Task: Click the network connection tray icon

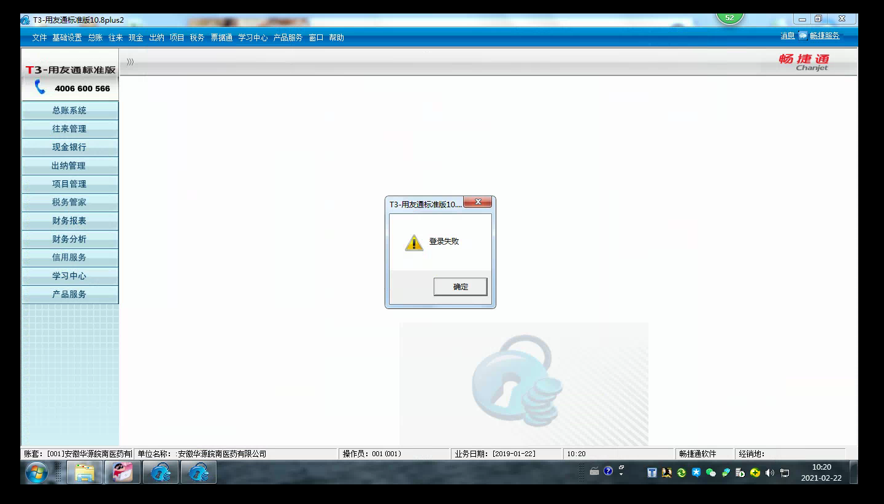Action: coord(785,473)
